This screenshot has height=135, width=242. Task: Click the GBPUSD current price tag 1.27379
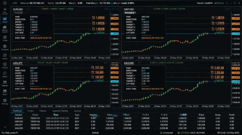point(236,34)
